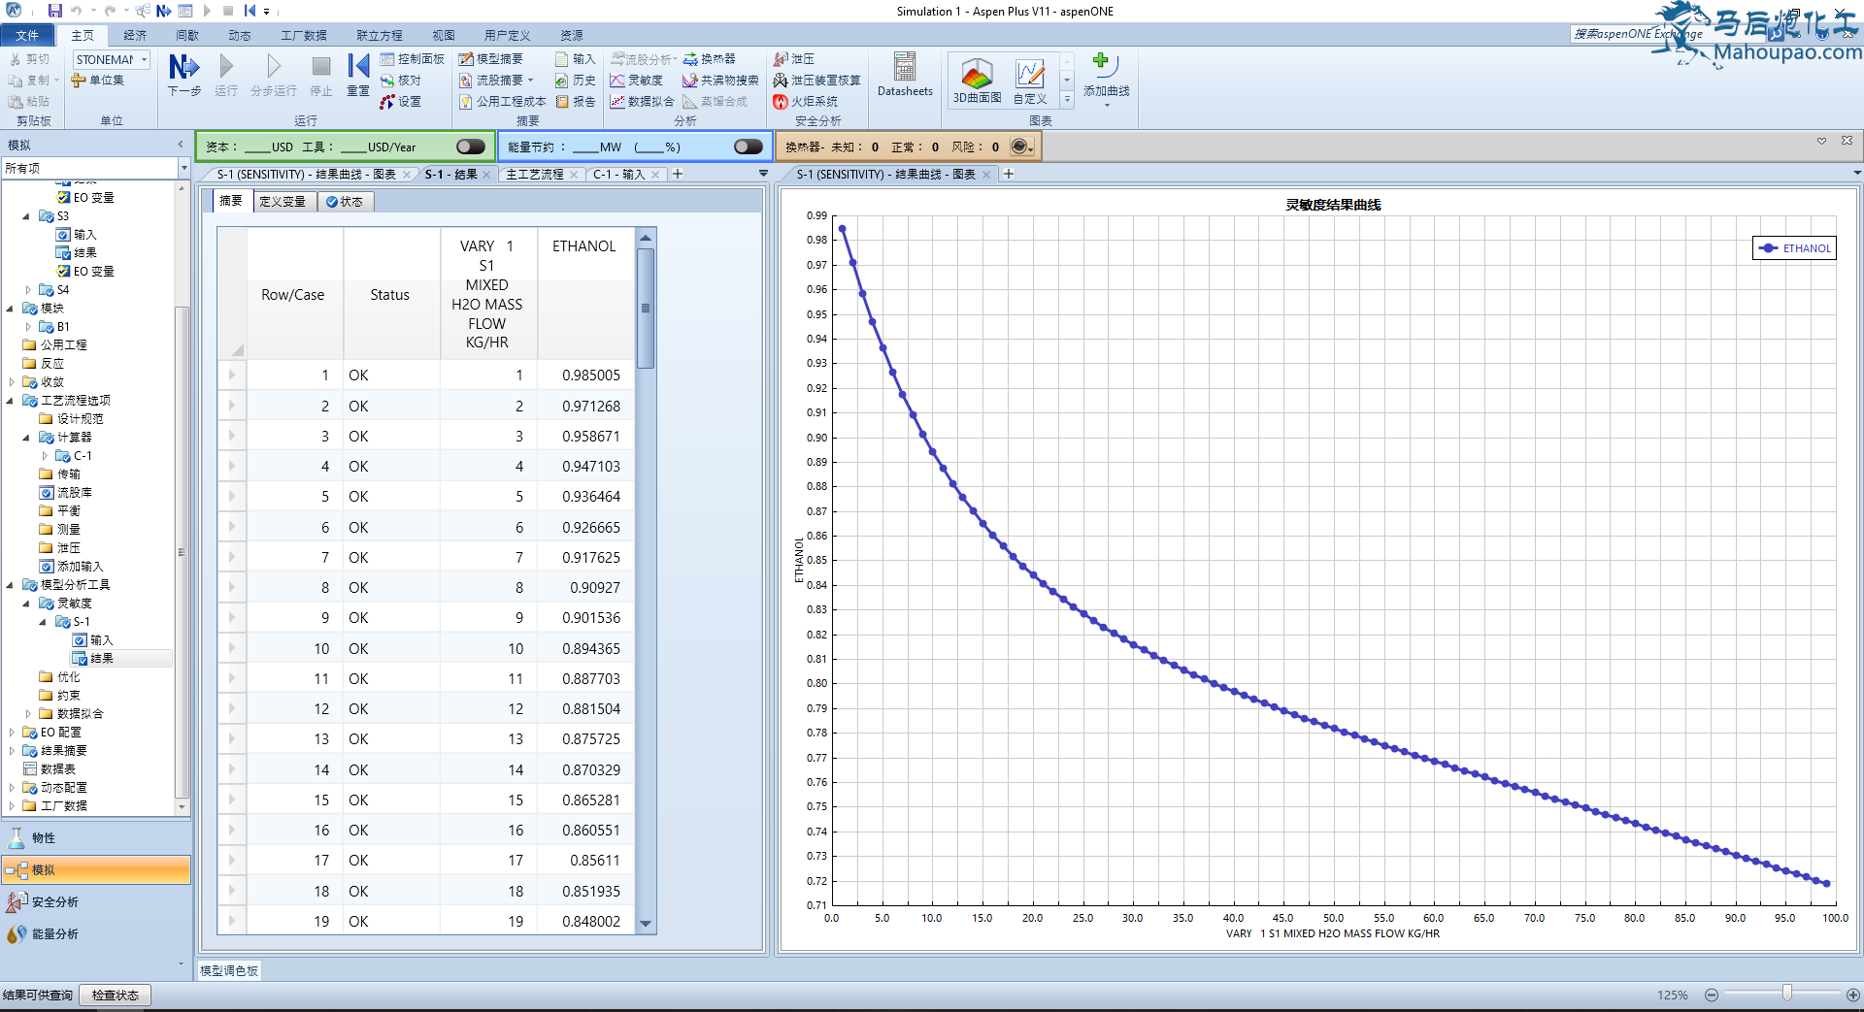Screen dimensions: 1864x1012
Task: Click the zoom out minus button
Action: [x=1712, y=995]
